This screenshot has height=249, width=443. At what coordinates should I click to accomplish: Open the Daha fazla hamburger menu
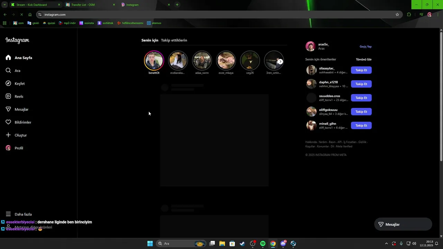coord(8,214)
